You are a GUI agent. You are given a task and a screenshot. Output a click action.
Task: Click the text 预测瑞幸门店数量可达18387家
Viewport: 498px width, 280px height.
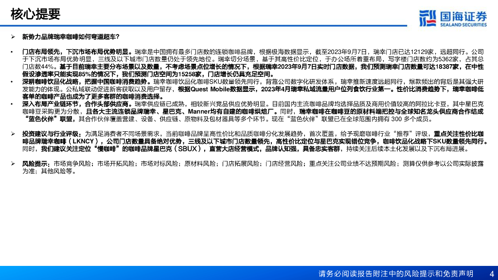(x=418, y=67)
